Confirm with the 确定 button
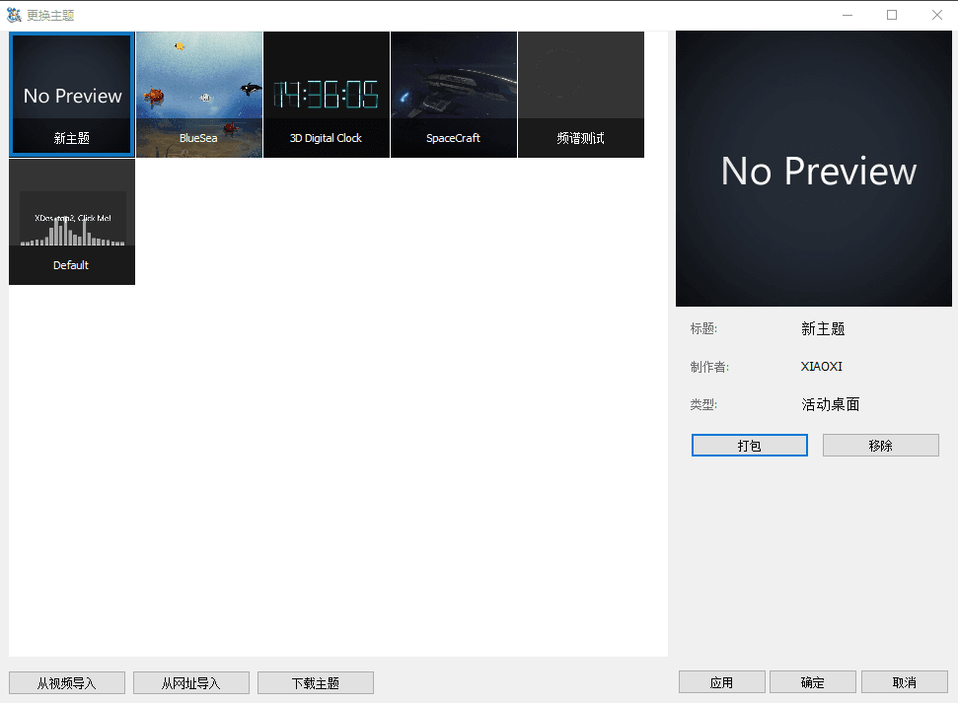958x703 pixels. click(813, 682)
